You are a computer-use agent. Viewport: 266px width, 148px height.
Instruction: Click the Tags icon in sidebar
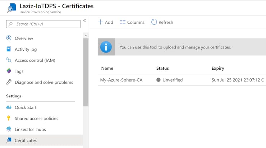coord(9,71)
